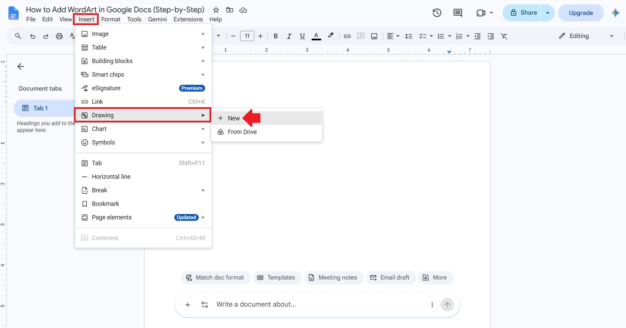
Task: Open the Table submenu entry
Action: [143, 47]
